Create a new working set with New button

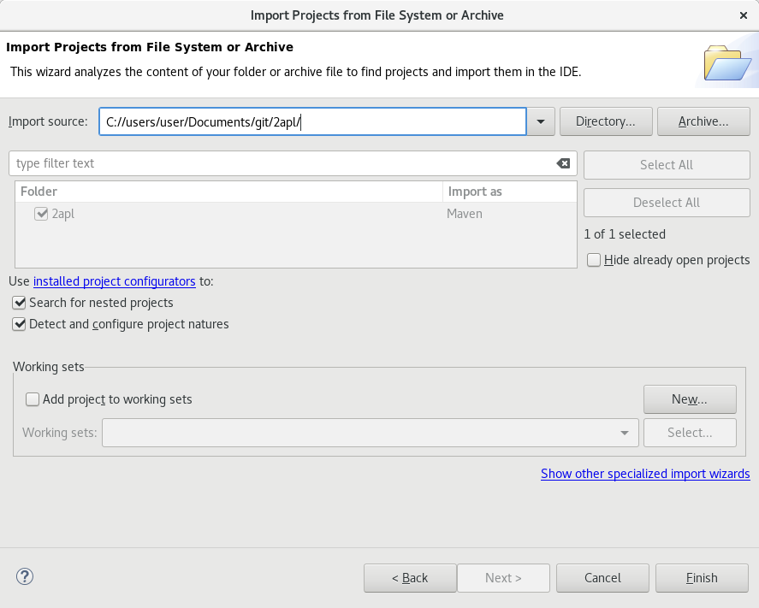(690, 398)
